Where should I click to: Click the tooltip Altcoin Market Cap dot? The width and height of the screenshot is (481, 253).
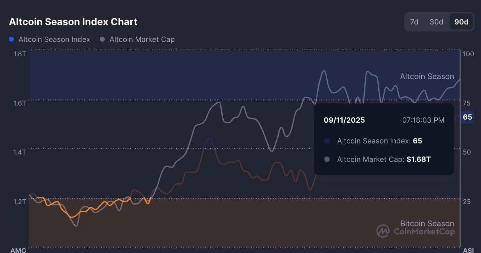pos(327,160)
